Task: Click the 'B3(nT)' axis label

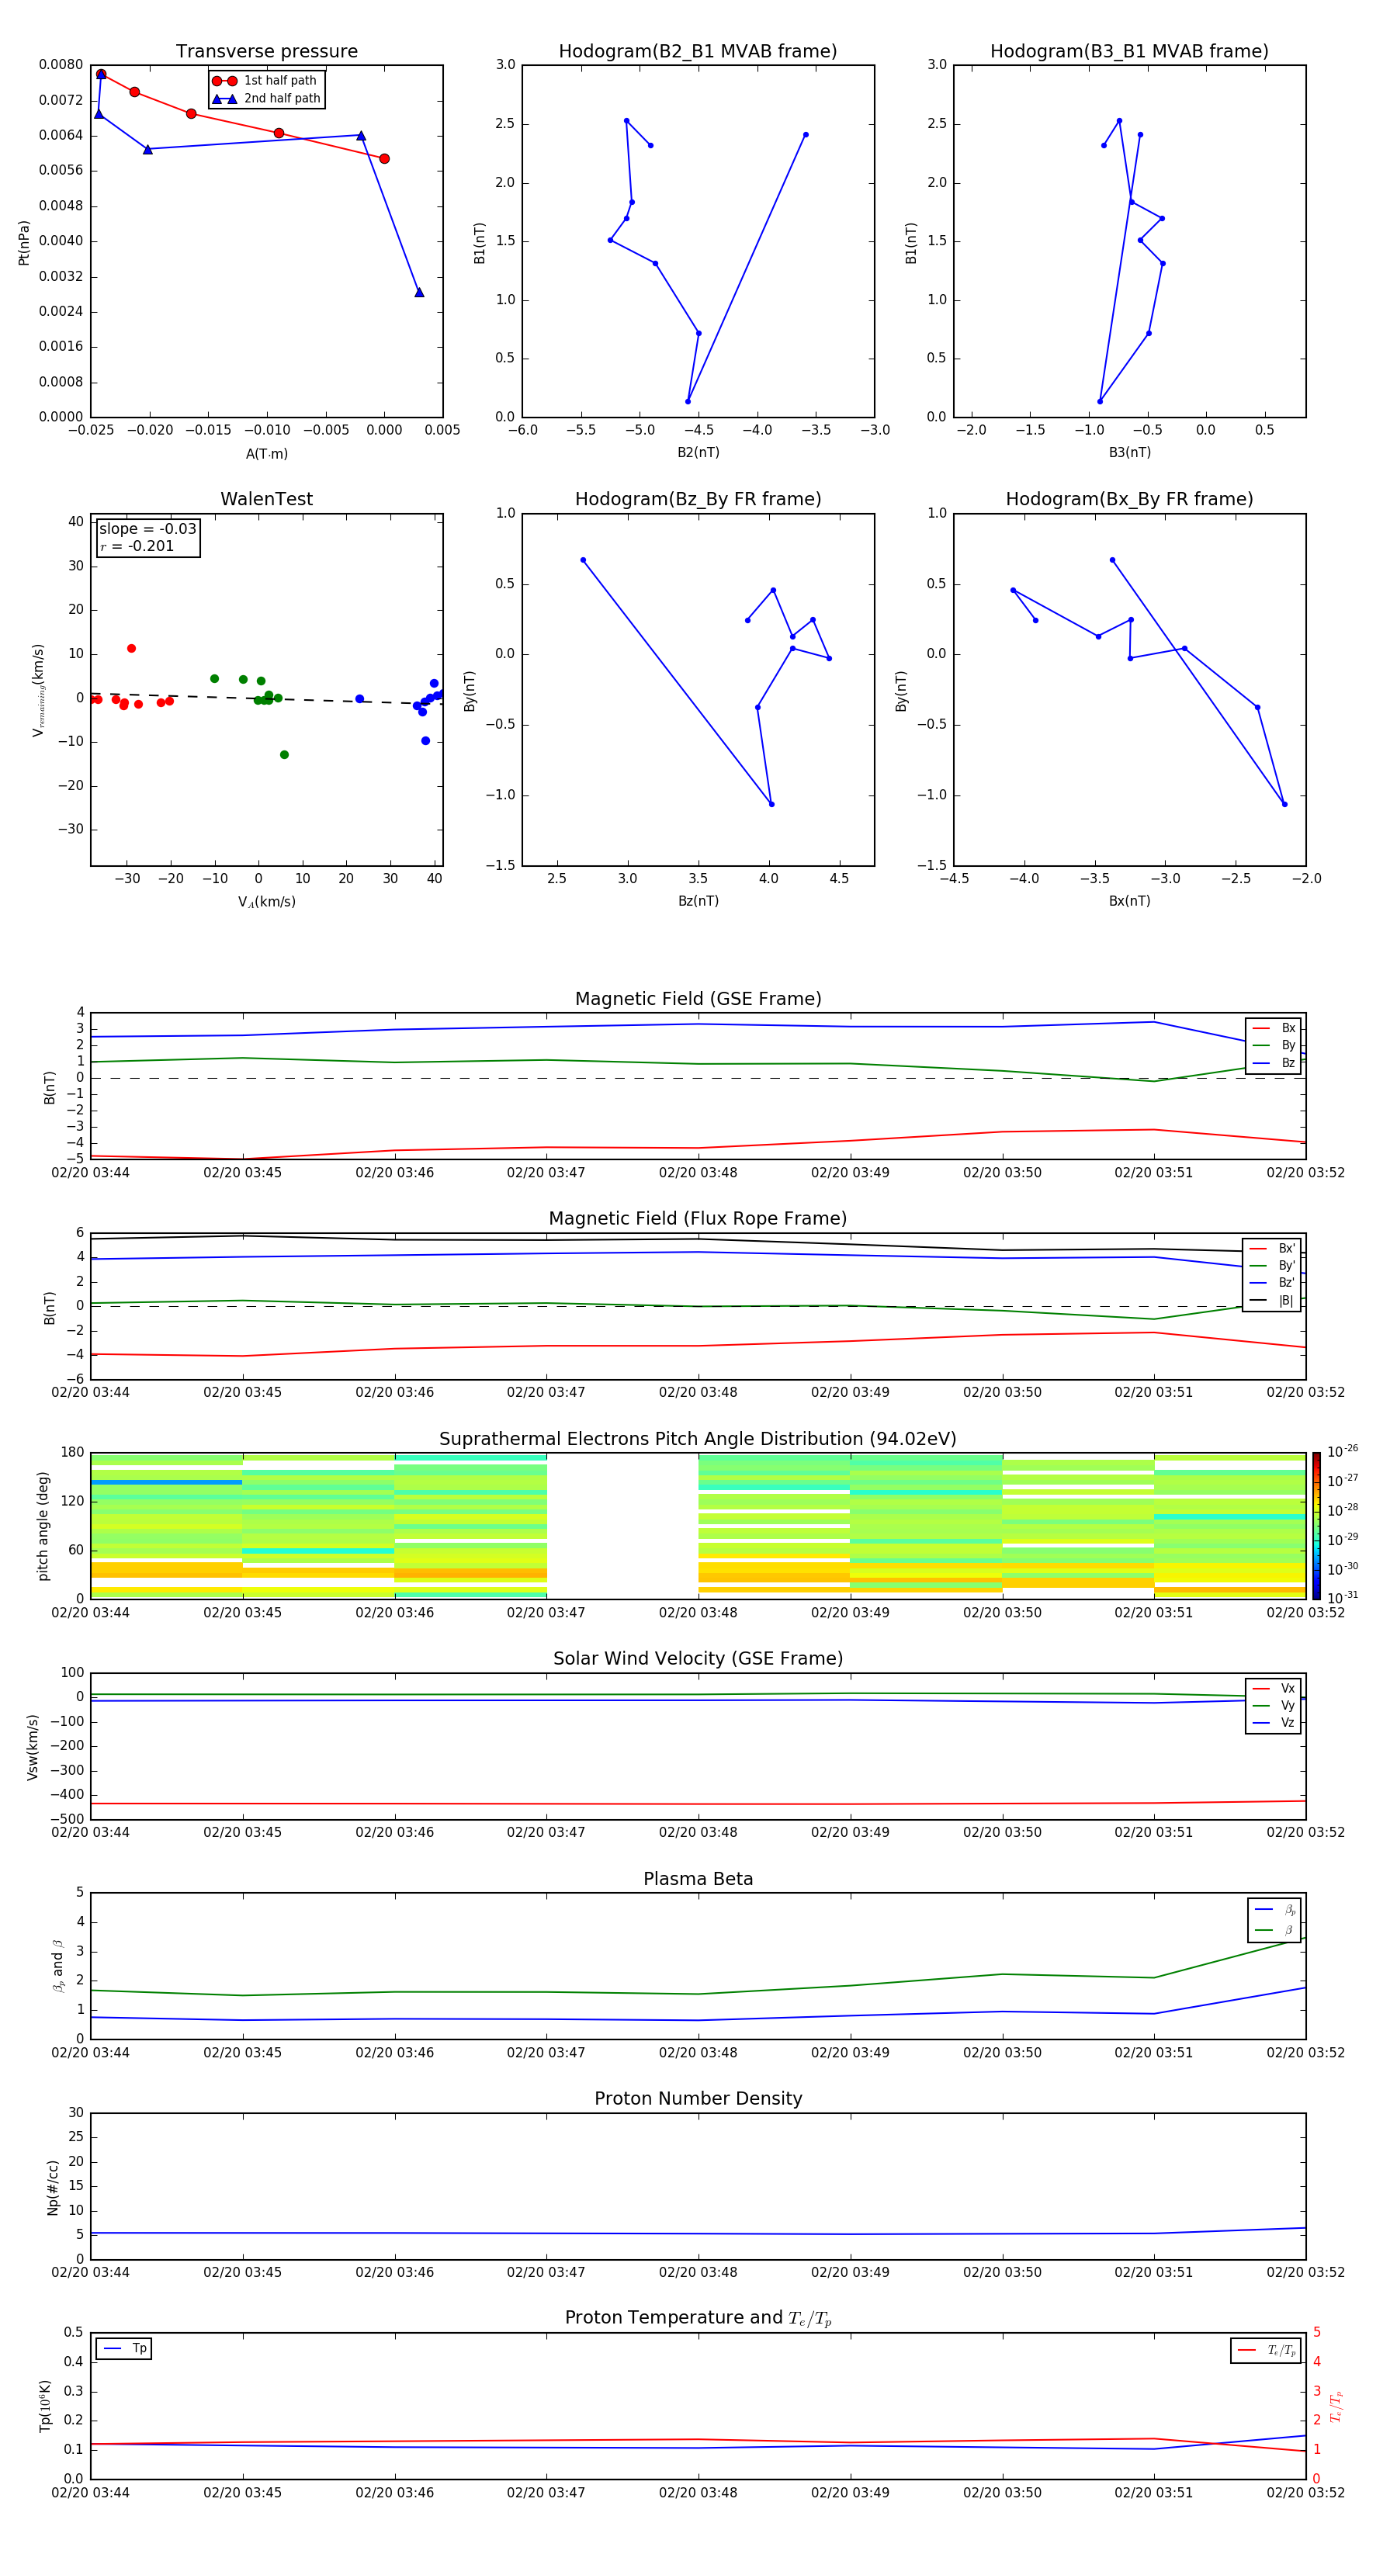Action: [1129, 452]
